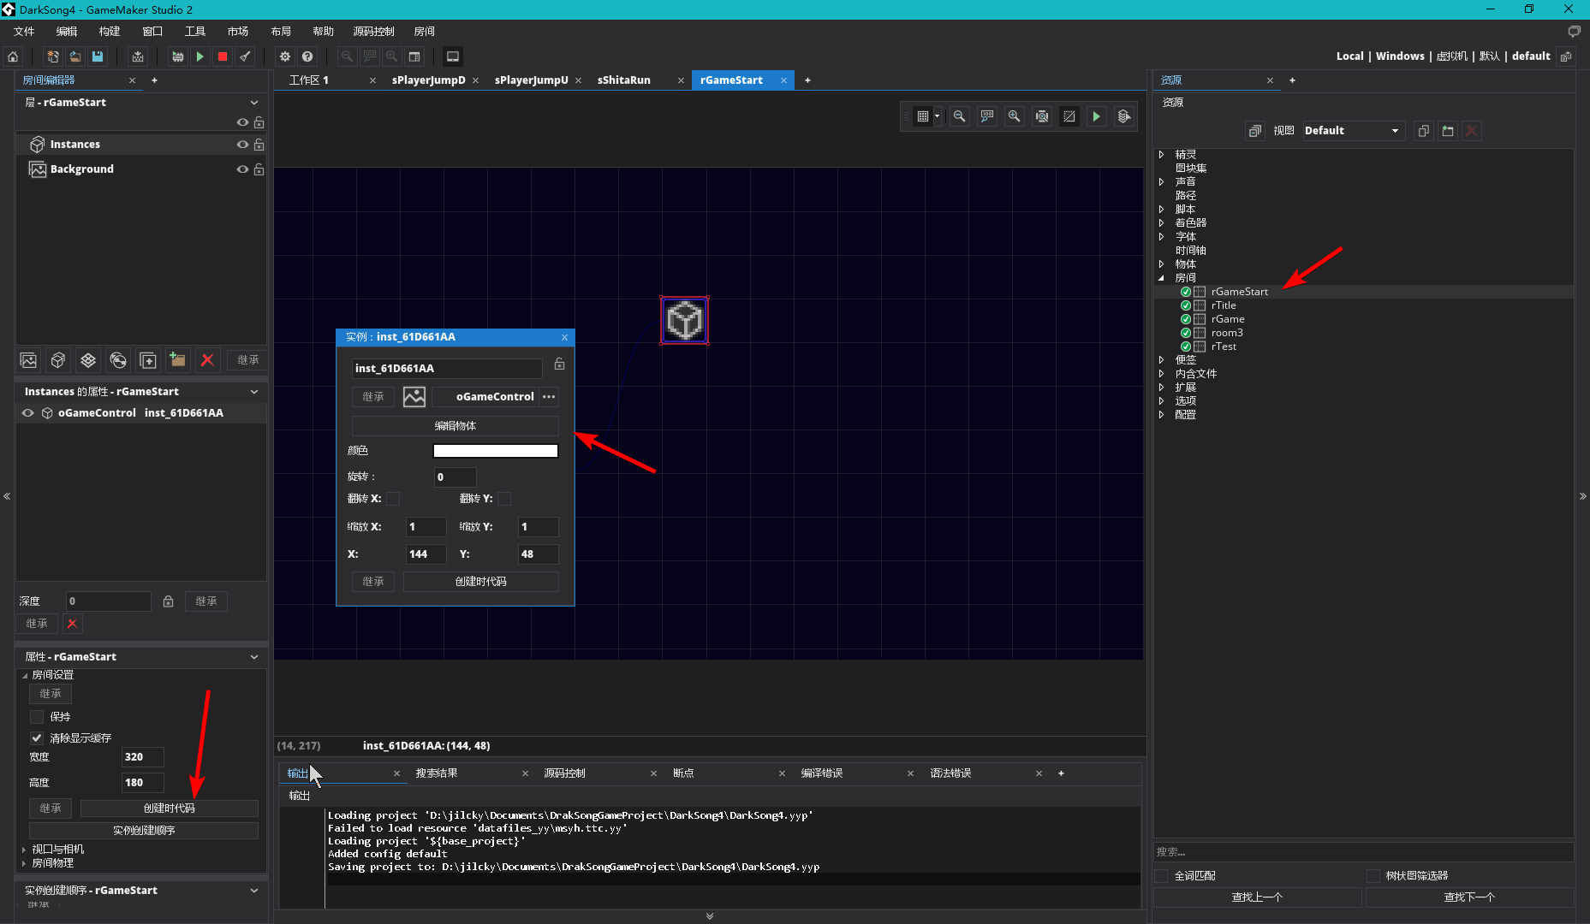The width and height of the screenshot is (1590, 924).
Task: Switch to the sShitaRun tab
Action: tap(624, 80)
